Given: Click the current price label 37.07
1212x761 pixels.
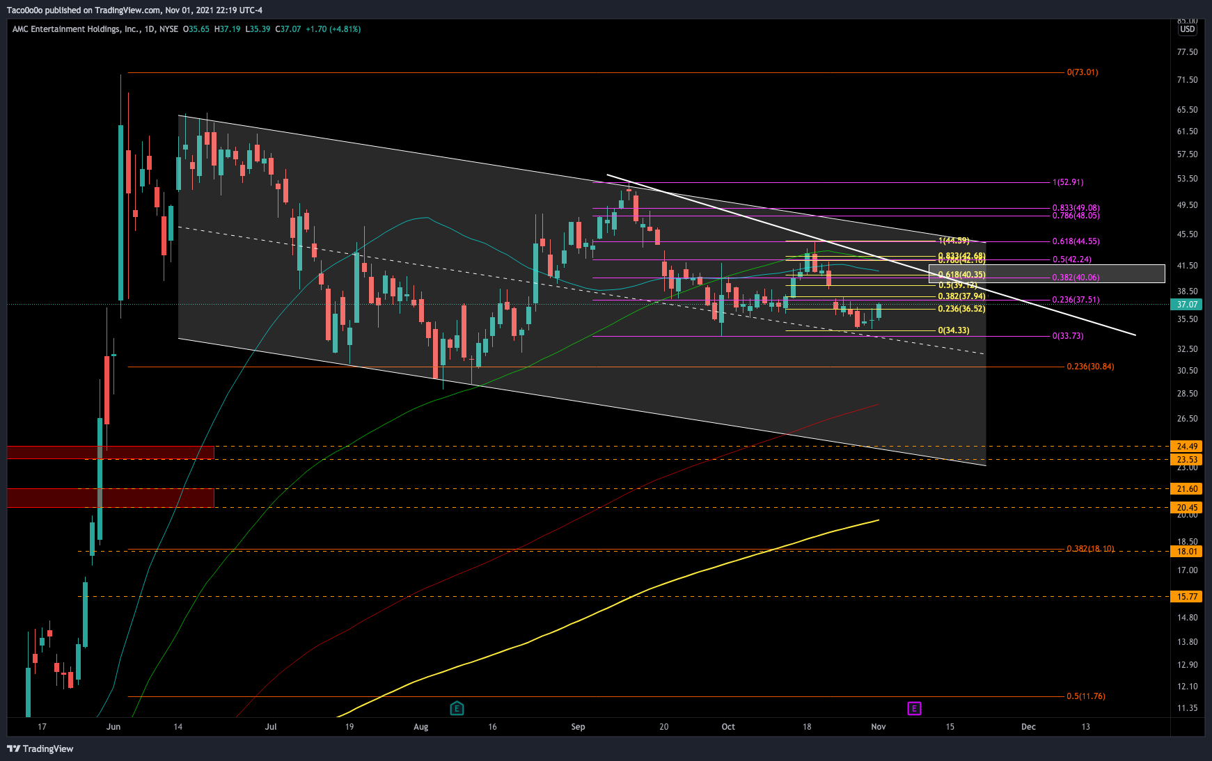Looking at the screenshot, I should point(1188,305).
